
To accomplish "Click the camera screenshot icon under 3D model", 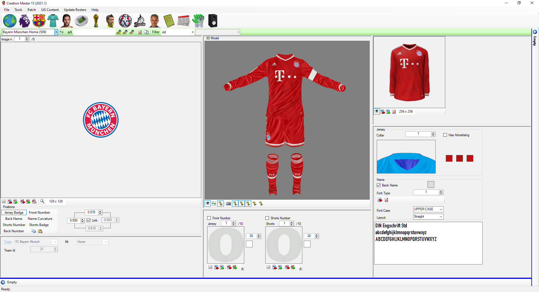I will point(229,204).
